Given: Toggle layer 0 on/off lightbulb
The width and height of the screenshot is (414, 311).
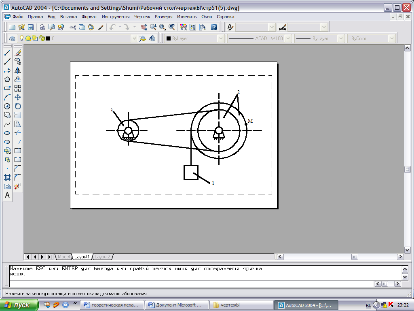Looking at the screenshot, I should [22, 38].
